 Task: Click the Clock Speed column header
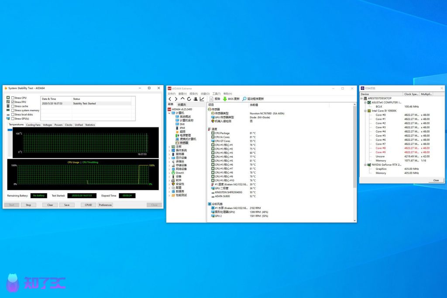click(411, 94)
